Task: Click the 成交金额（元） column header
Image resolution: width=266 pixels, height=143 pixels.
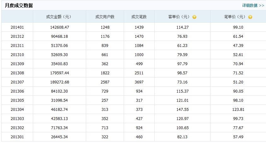Action: pos(57,17)
